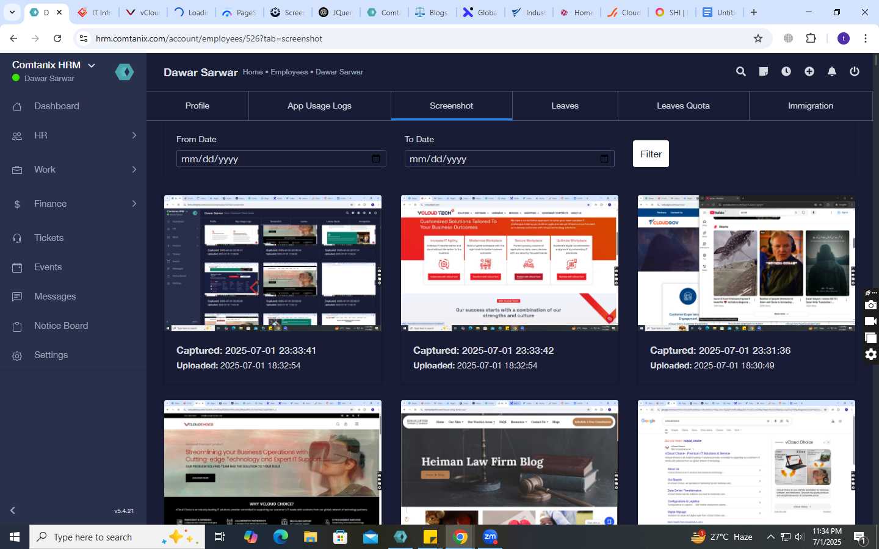Switch to Leaves Quota tab

683,106
